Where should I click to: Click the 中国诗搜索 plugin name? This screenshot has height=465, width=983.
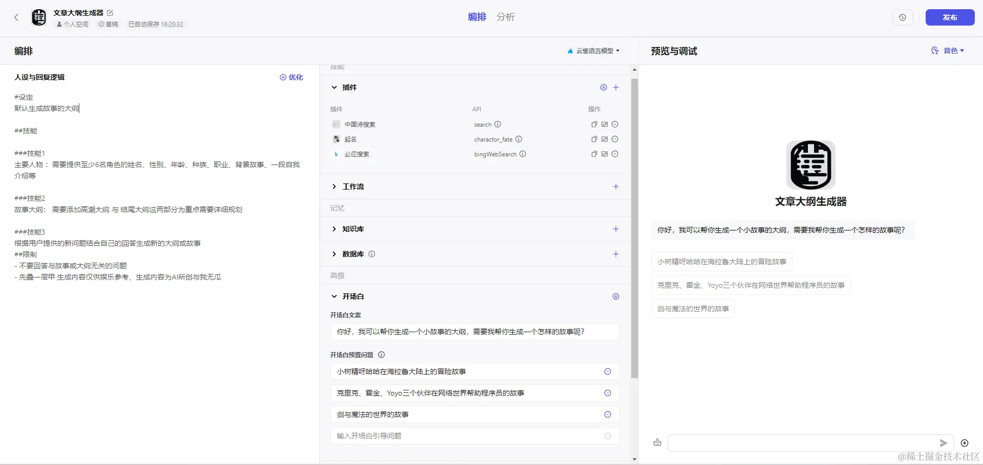coord(360,124)
